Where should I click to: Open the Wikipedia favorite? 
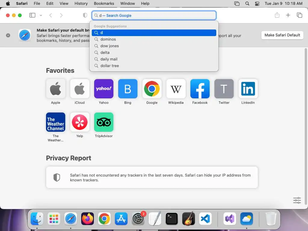coord(176,89)
